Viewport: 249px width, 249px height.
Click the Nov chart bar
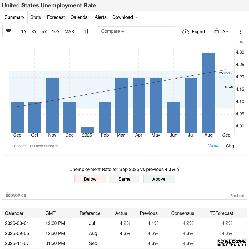[x=52, y=105]
